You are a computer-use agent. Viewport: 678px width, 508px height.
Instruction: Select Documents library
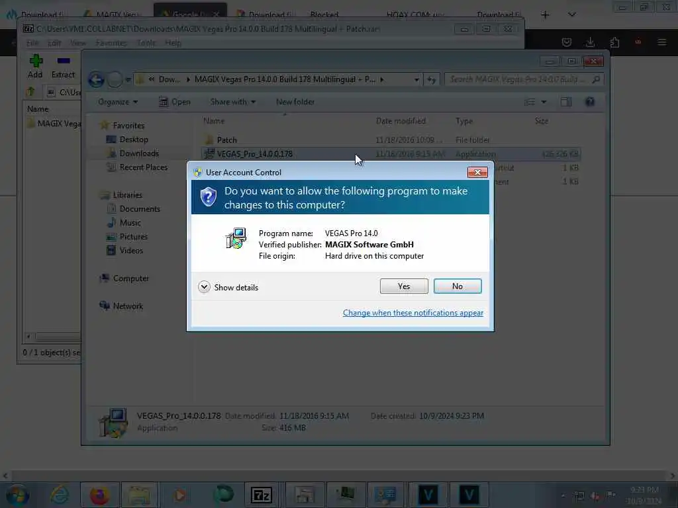139,208
